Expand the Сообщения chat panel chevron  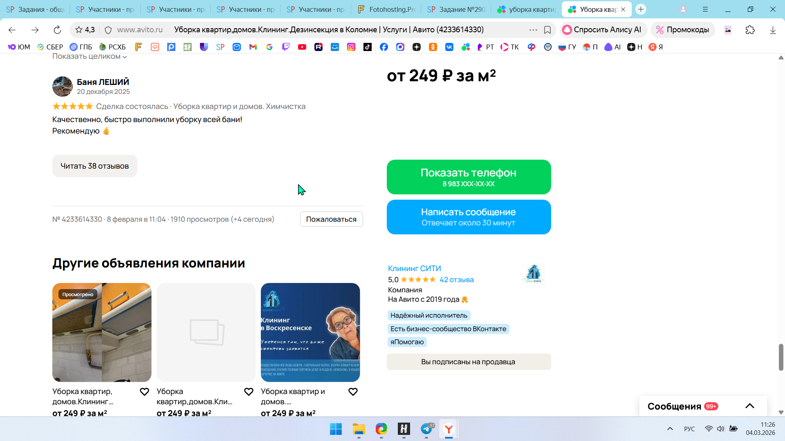coord(749,406)
